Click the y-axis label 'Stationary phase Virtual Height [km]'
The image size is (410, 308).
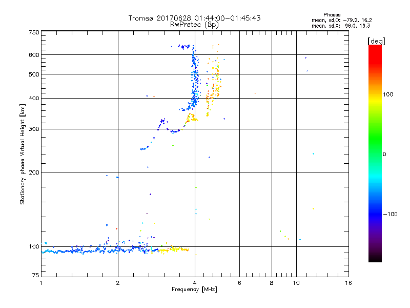pos(22,154)
